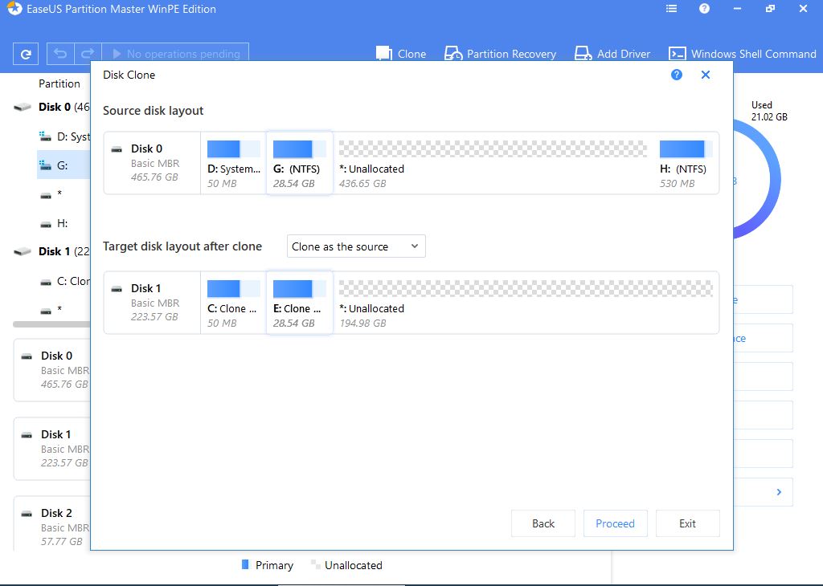Close the Disk Clone dialog
The image size is (823, 586).
tap(706, 75)
